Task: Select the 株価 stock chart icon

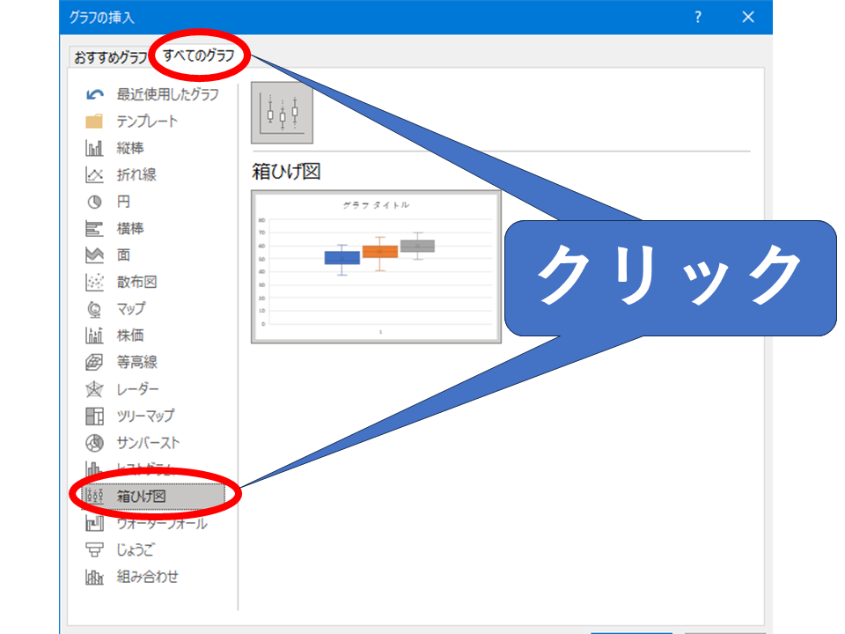Action: 94,335
